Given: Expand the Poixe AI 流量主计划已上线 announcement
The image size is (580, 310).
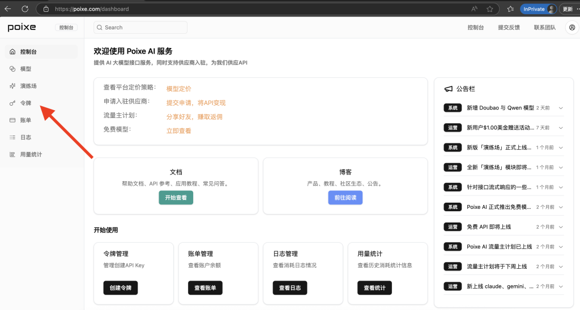Looking at the screenshot, I should click(561, 247).
